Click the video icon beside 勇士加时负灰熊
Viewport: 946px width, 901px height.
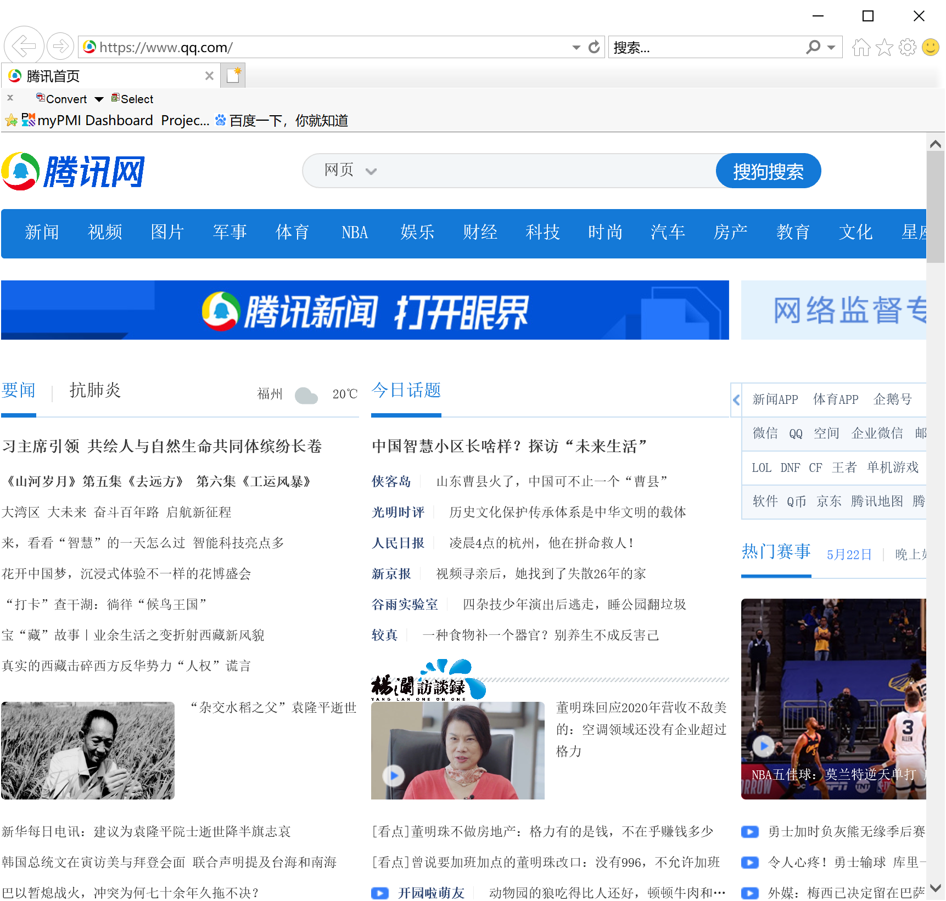click(x=749, y=832)
